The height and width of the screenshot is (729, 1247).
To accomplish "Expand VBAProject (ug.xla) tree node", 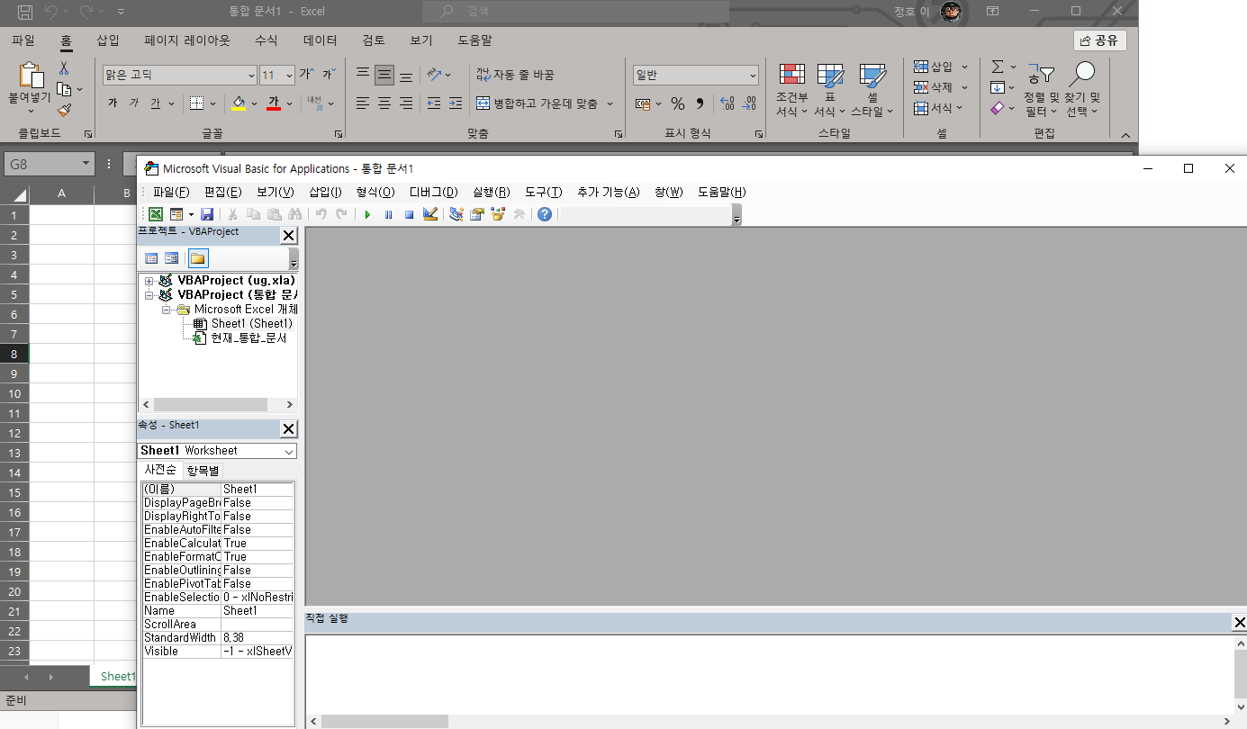I will 149,281.
